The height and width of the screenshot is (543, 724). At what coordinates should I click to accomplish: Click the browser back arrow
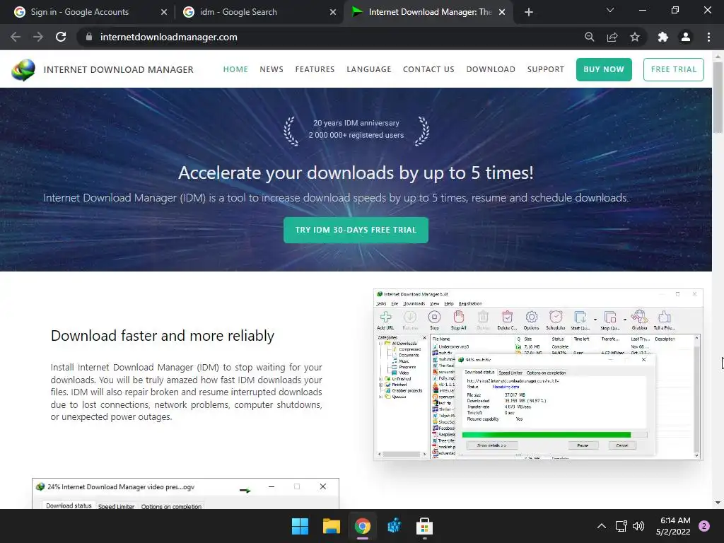[x=16, y=37]
